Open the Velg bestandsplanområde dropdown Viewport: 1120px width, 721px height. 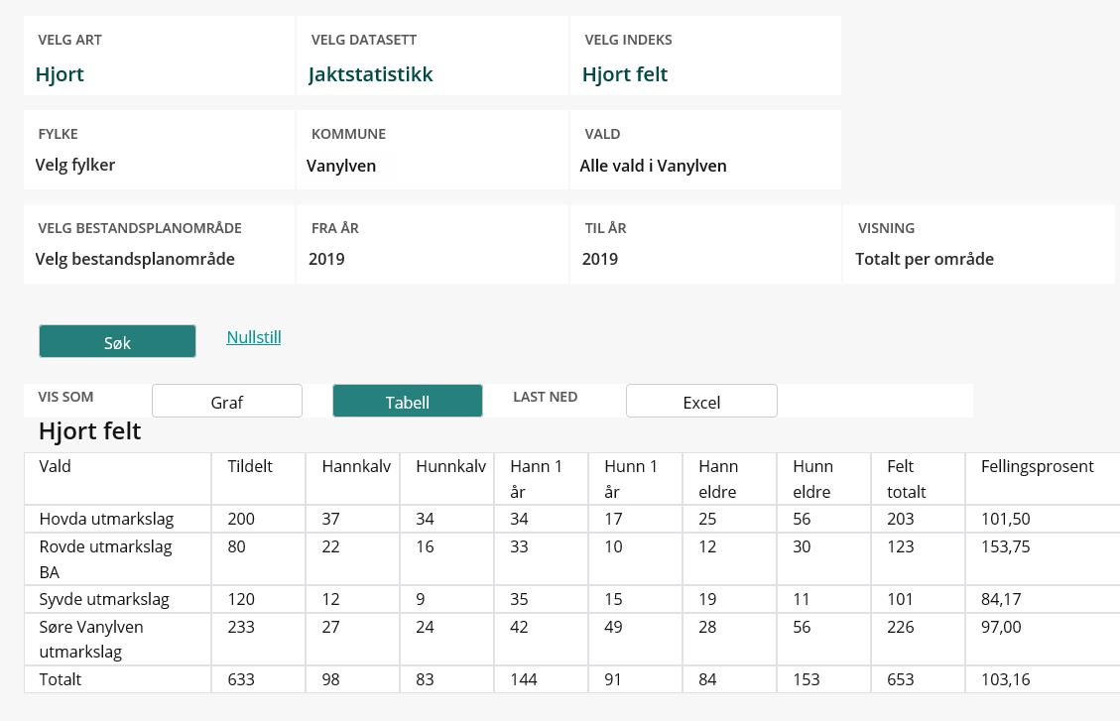coord(160,244)
